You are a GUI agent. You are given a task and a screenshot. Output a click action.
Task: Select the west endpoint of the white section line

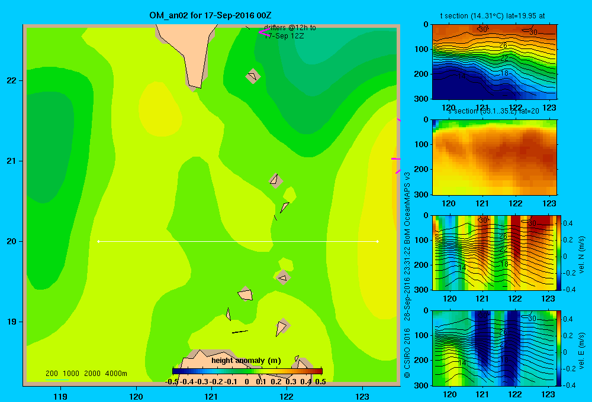click(x=98, y=241)
